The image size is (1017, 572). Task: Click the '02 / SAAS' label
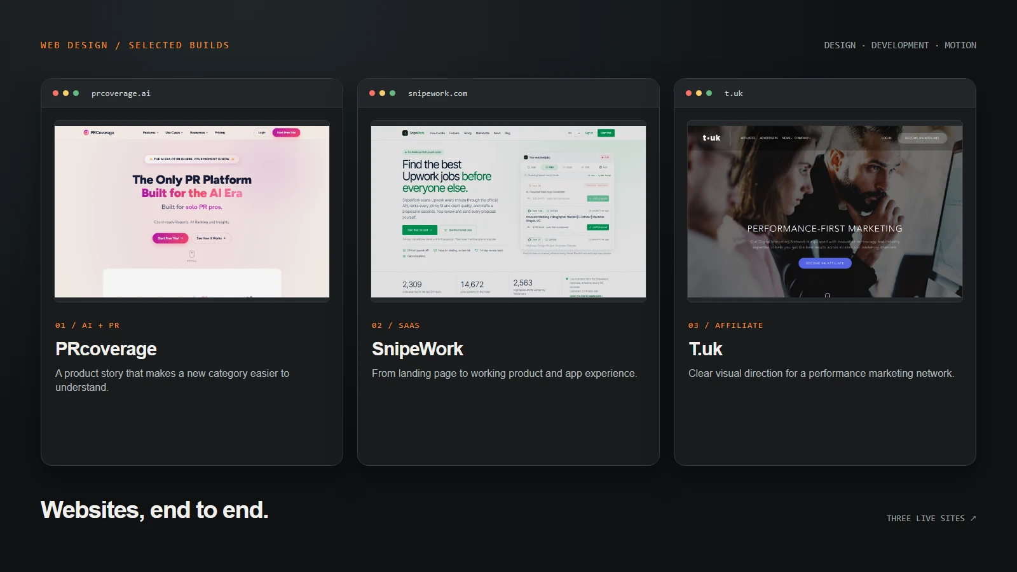point(395,325)
